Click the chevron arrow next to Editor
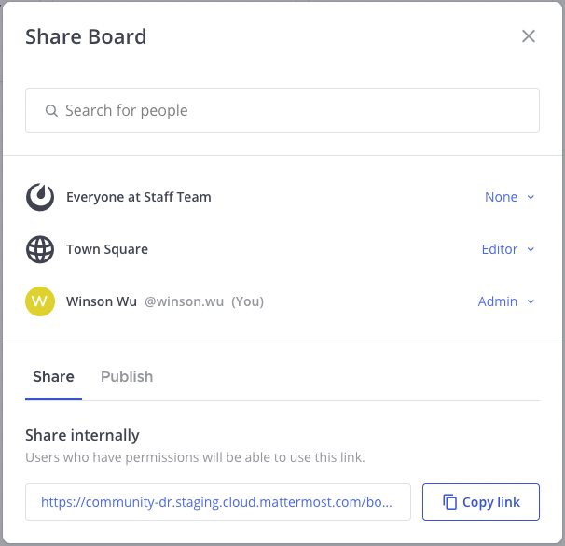The width and height of the screenshot is (565, 546). coord(531,249)
